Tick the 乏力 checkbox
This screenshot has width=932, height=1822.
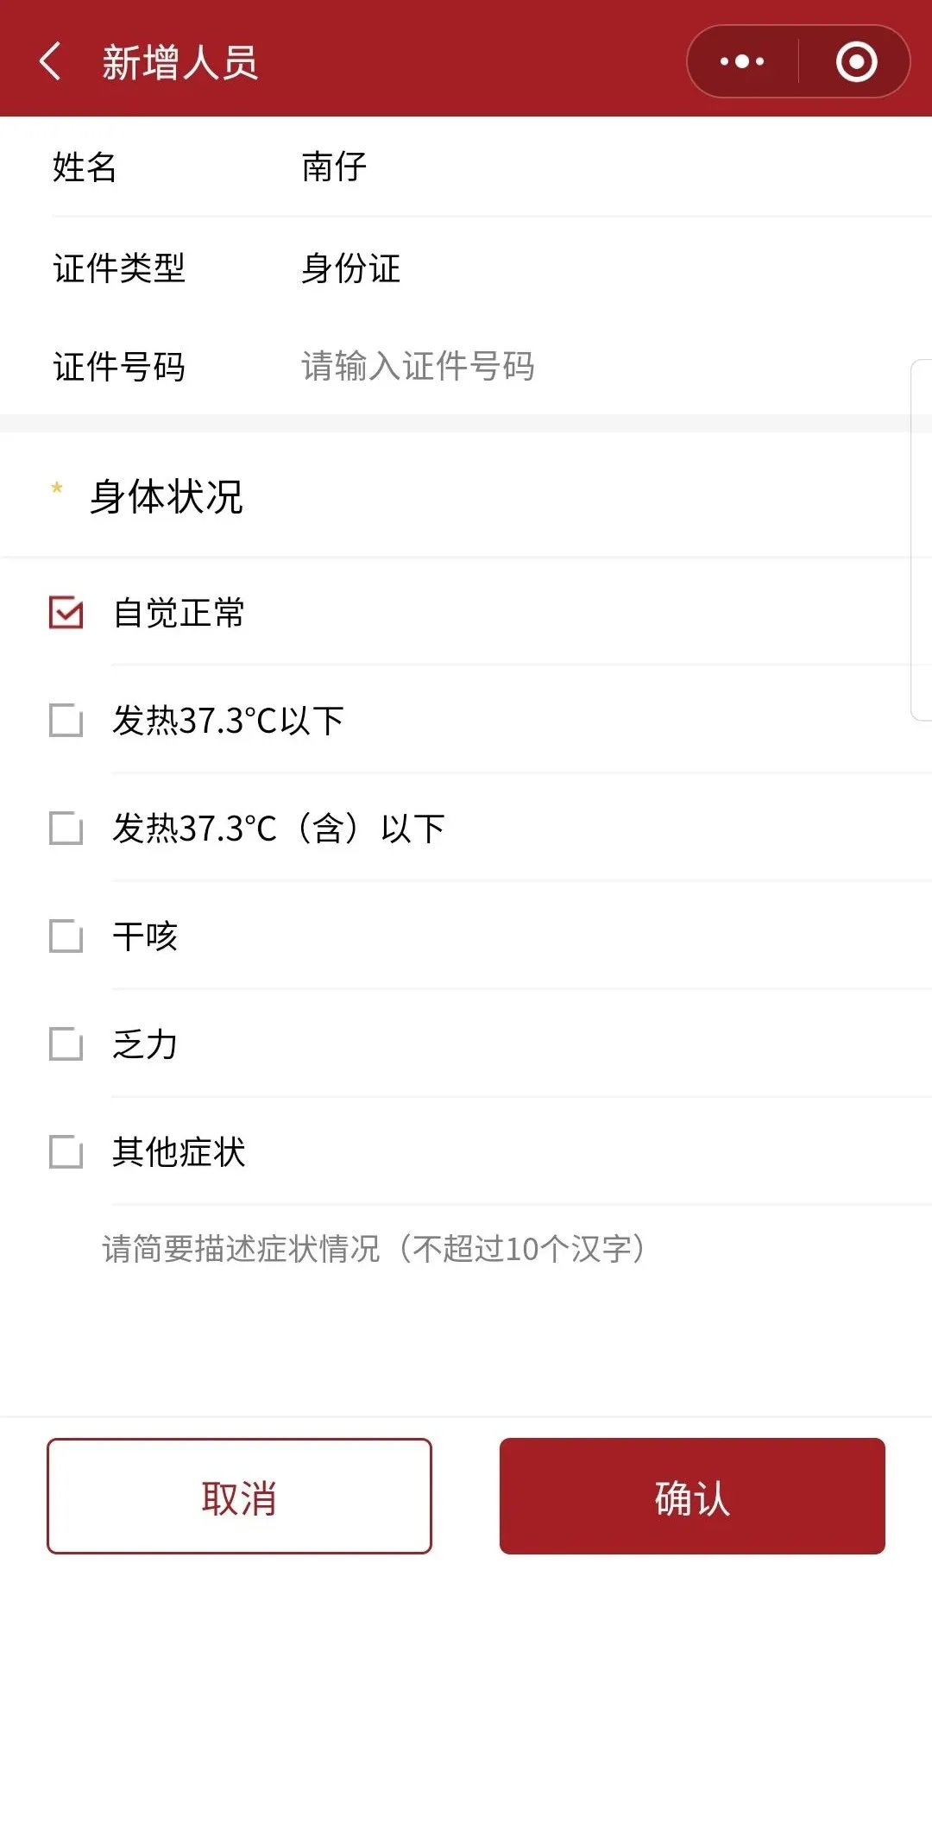[x=66, y=1044]
